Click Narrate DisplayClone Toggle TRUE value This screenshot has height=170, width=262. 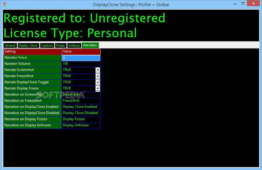pos(67,82)
